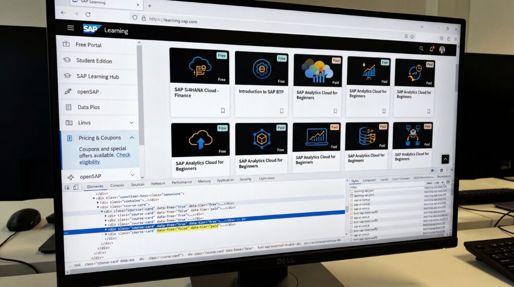Click the Data Pios sidebar icon
This screenshot has width=514, height=287.
[68, 107]
